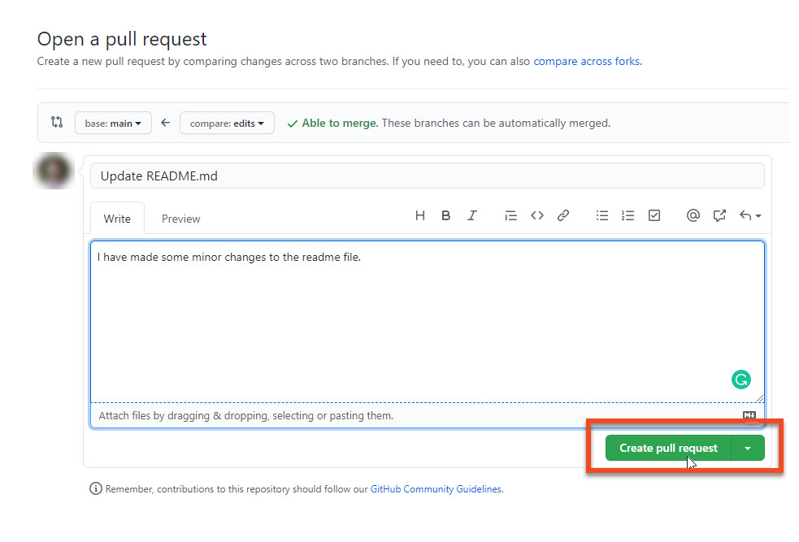Add an unordered bullet list
Viewport: 799px width, 542px height.
click(602, 215)
